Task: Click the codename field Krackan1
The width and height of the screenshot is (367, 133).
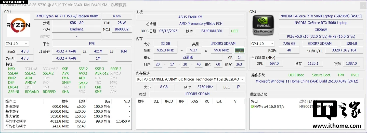Action: coord(77,29)
